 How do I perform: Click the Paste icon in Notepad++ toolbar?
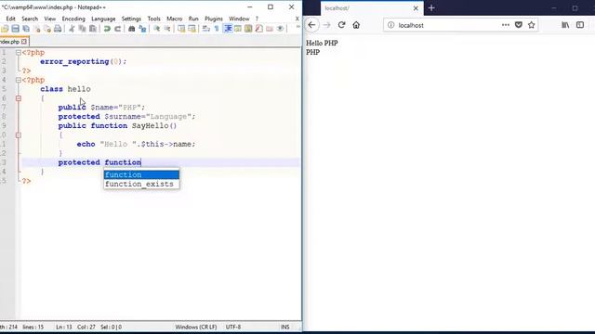pyautogui.click(x=93, y=29)
